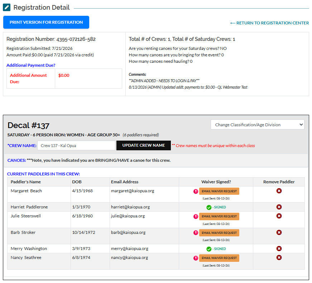The width and height of the screenshot is (312, 283).
Task: Click the red alert icon for Julie Steerswell
Action: pos(196,216)
